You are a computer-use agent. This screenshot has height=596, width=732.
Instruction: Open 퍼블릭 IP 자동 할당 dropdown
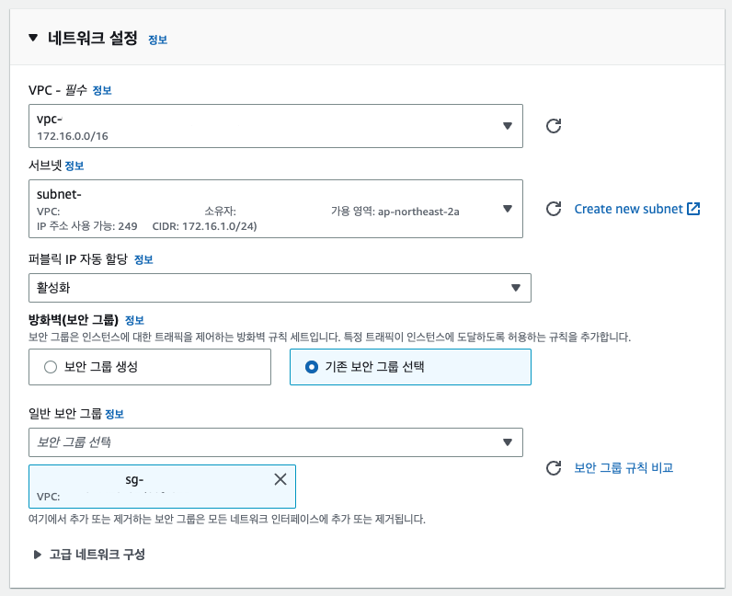point(280,288)
